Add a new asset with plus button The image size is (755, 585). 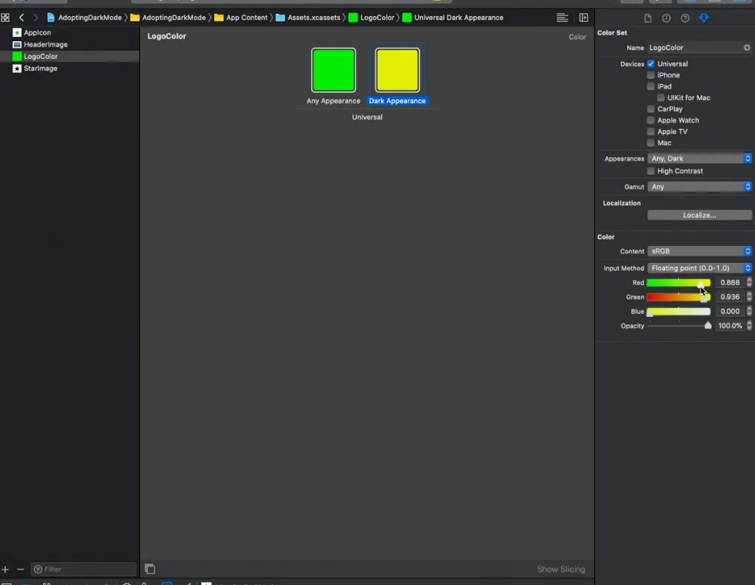pyautogui.click(x=5, y=569)
